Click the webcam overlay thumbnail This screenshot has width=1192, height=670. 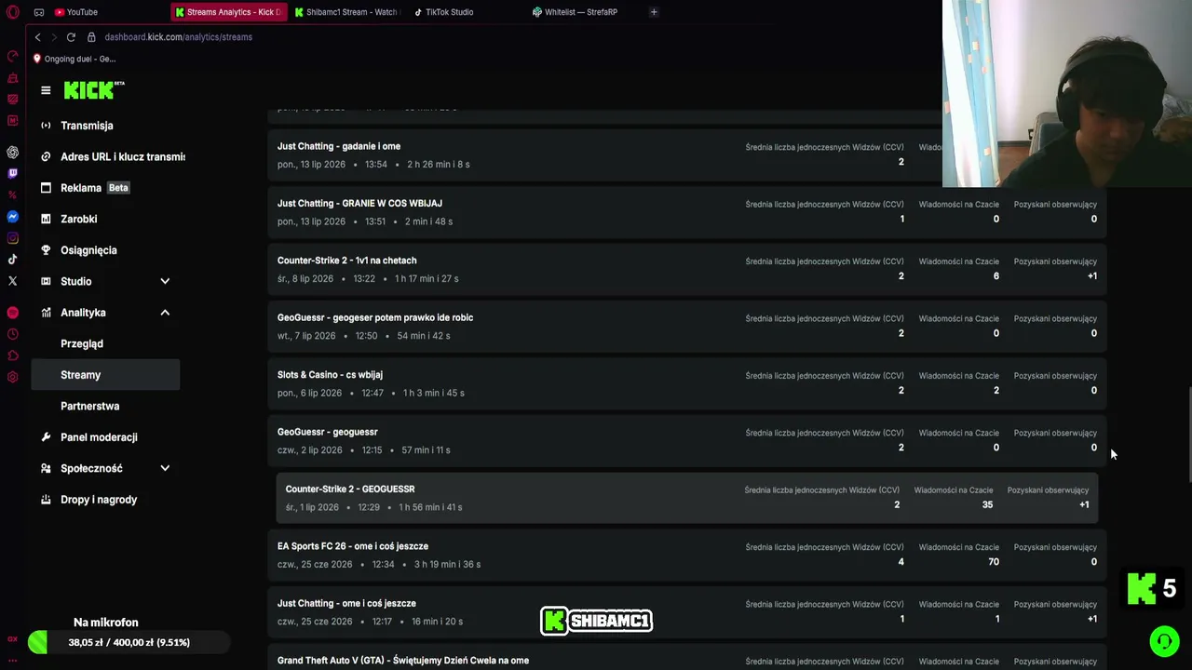coord(1067,93)
